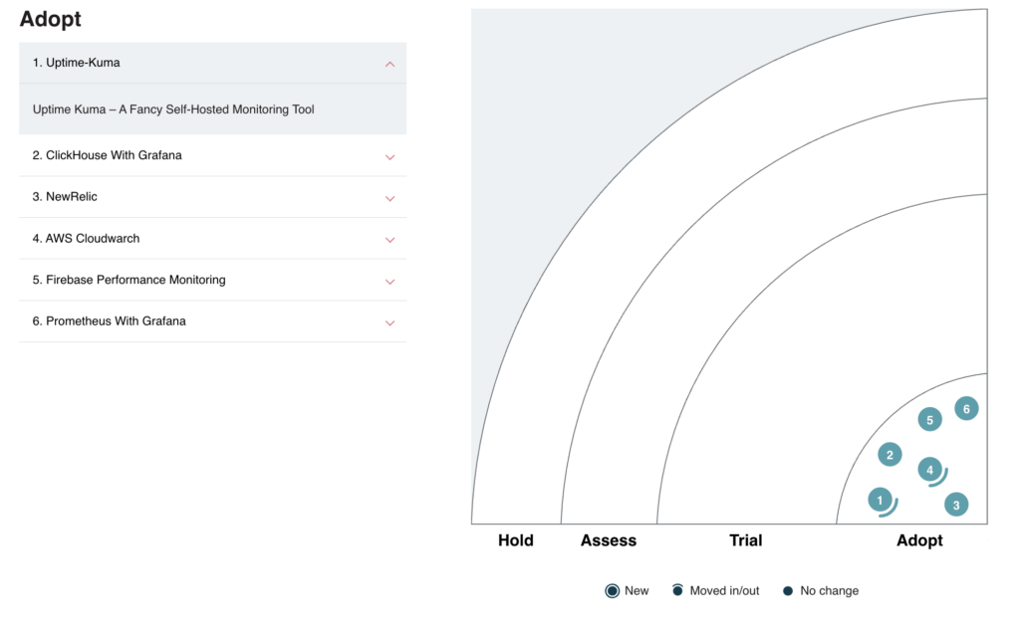Click radar blip number 5
The height and width of the screenshot is (628, 1020).
click(929, 419)
